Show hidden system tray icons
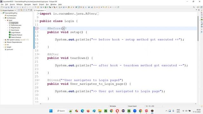 166,111
